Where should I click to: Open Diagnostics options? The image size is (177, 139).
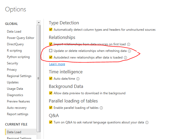pyautogui.click(x=15, y=95)
